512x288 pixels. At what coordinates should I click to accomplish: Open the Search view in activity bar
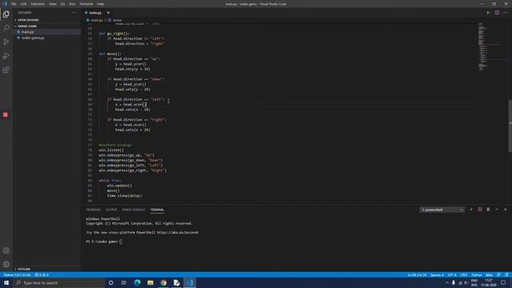tap(6, 28)
